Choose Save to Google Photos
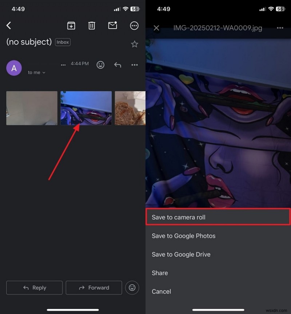This screenshot has width=291, height=314. [218, 236]
